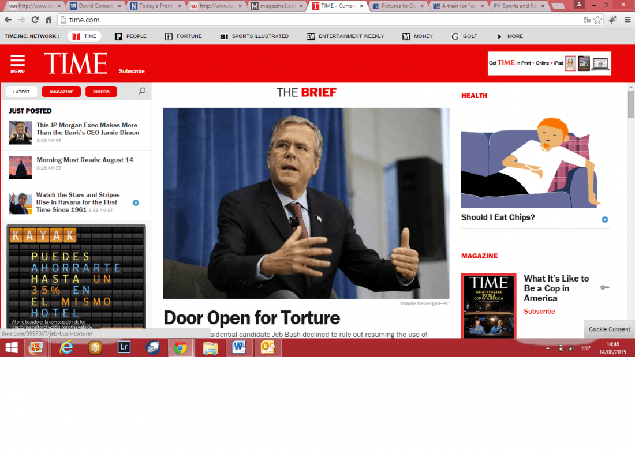Open What It's Like to Be a Cop story
This screenshot has width=635, height=454.
click(x=556, y=288)
